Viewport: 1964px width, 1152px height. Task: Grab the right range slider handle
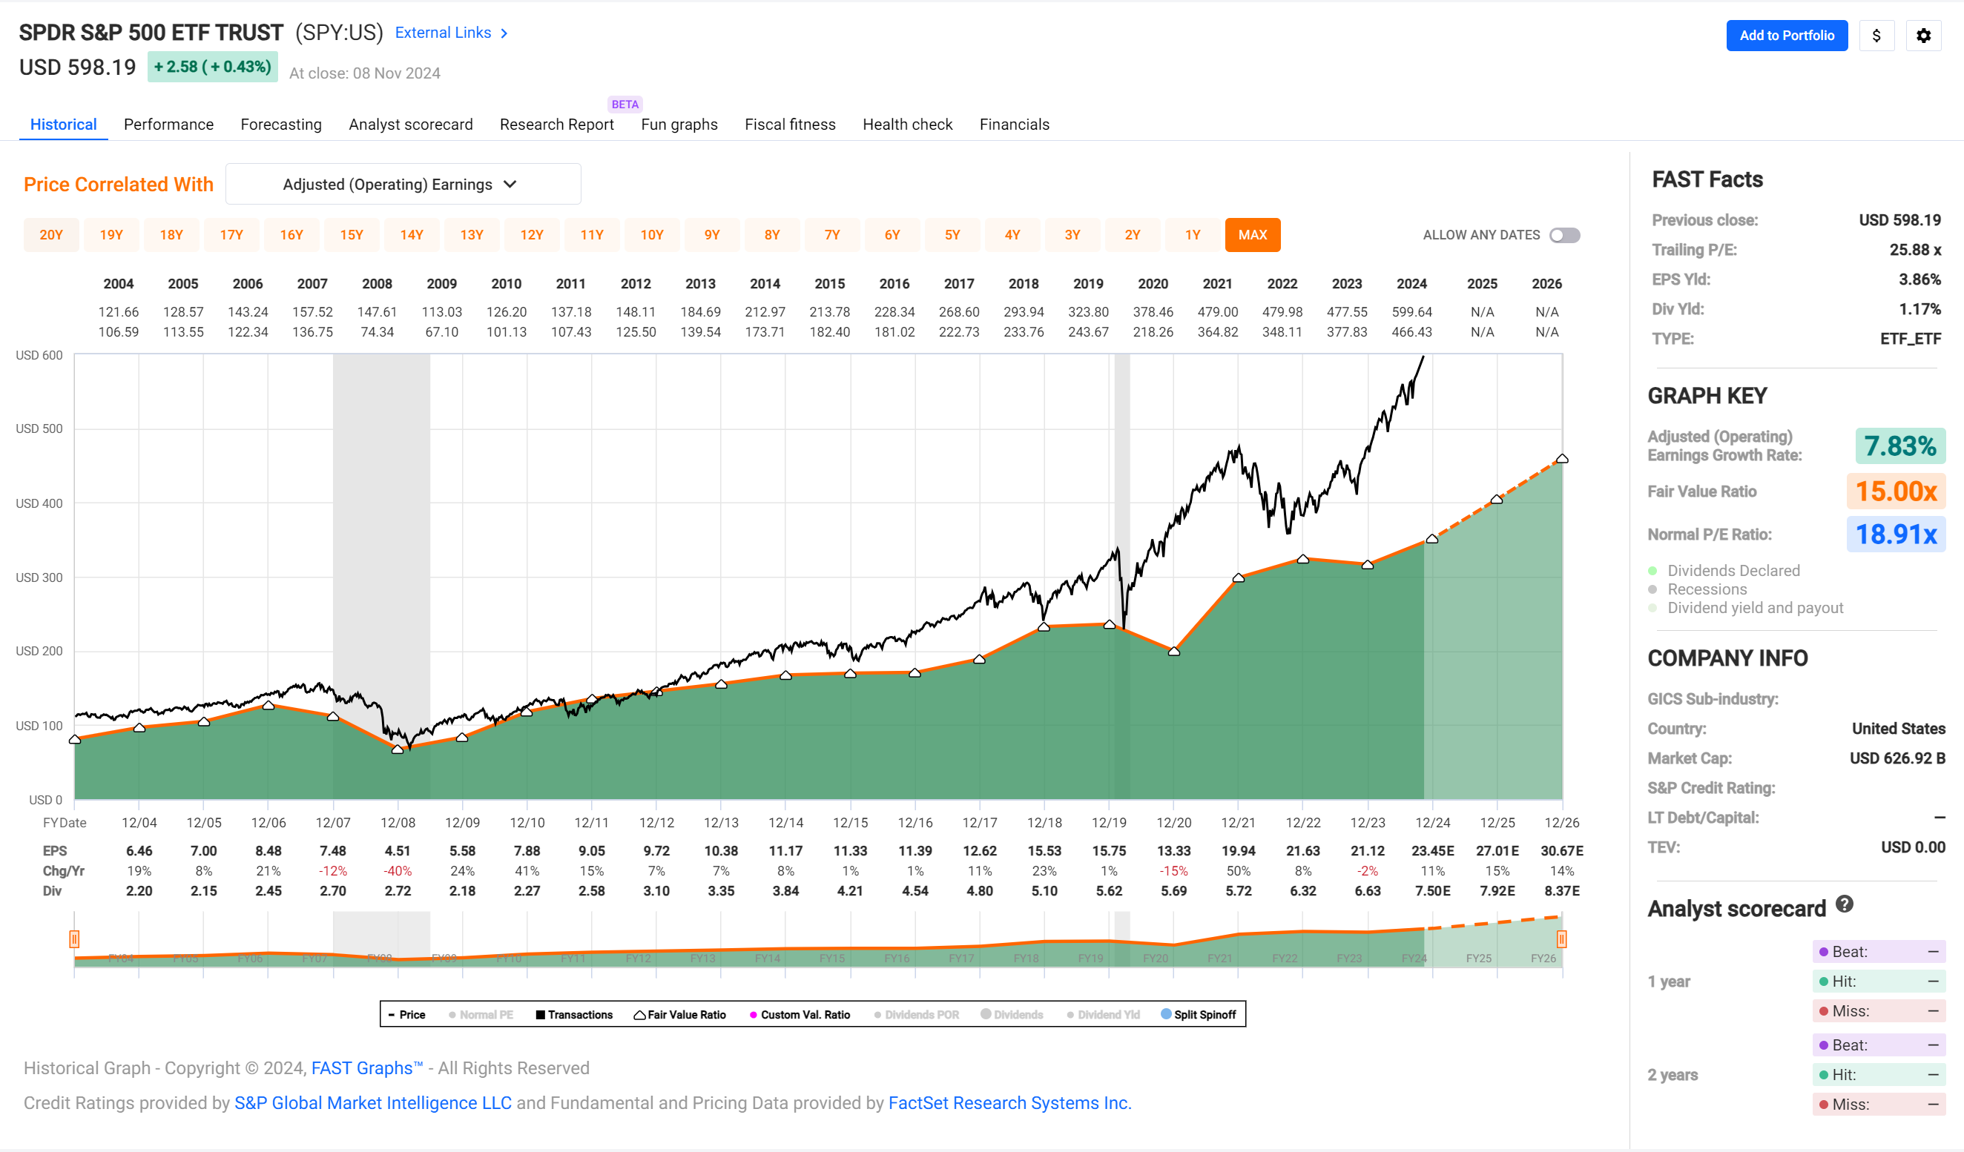coord(1561,939)
